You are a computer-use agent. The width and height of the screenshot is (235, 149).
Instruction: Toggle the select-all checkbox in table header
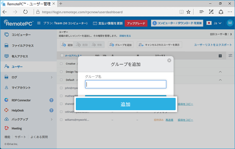tap(62, 56)
